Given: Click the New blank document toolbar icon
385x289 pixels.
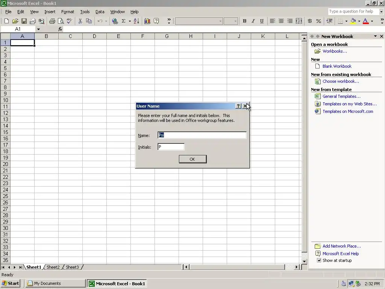Looking at the screenshot, I should click(x=7, y=21).
